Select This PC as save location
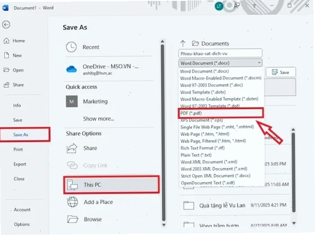This screenshot has width=315, height=235. (x=111, y=185)
